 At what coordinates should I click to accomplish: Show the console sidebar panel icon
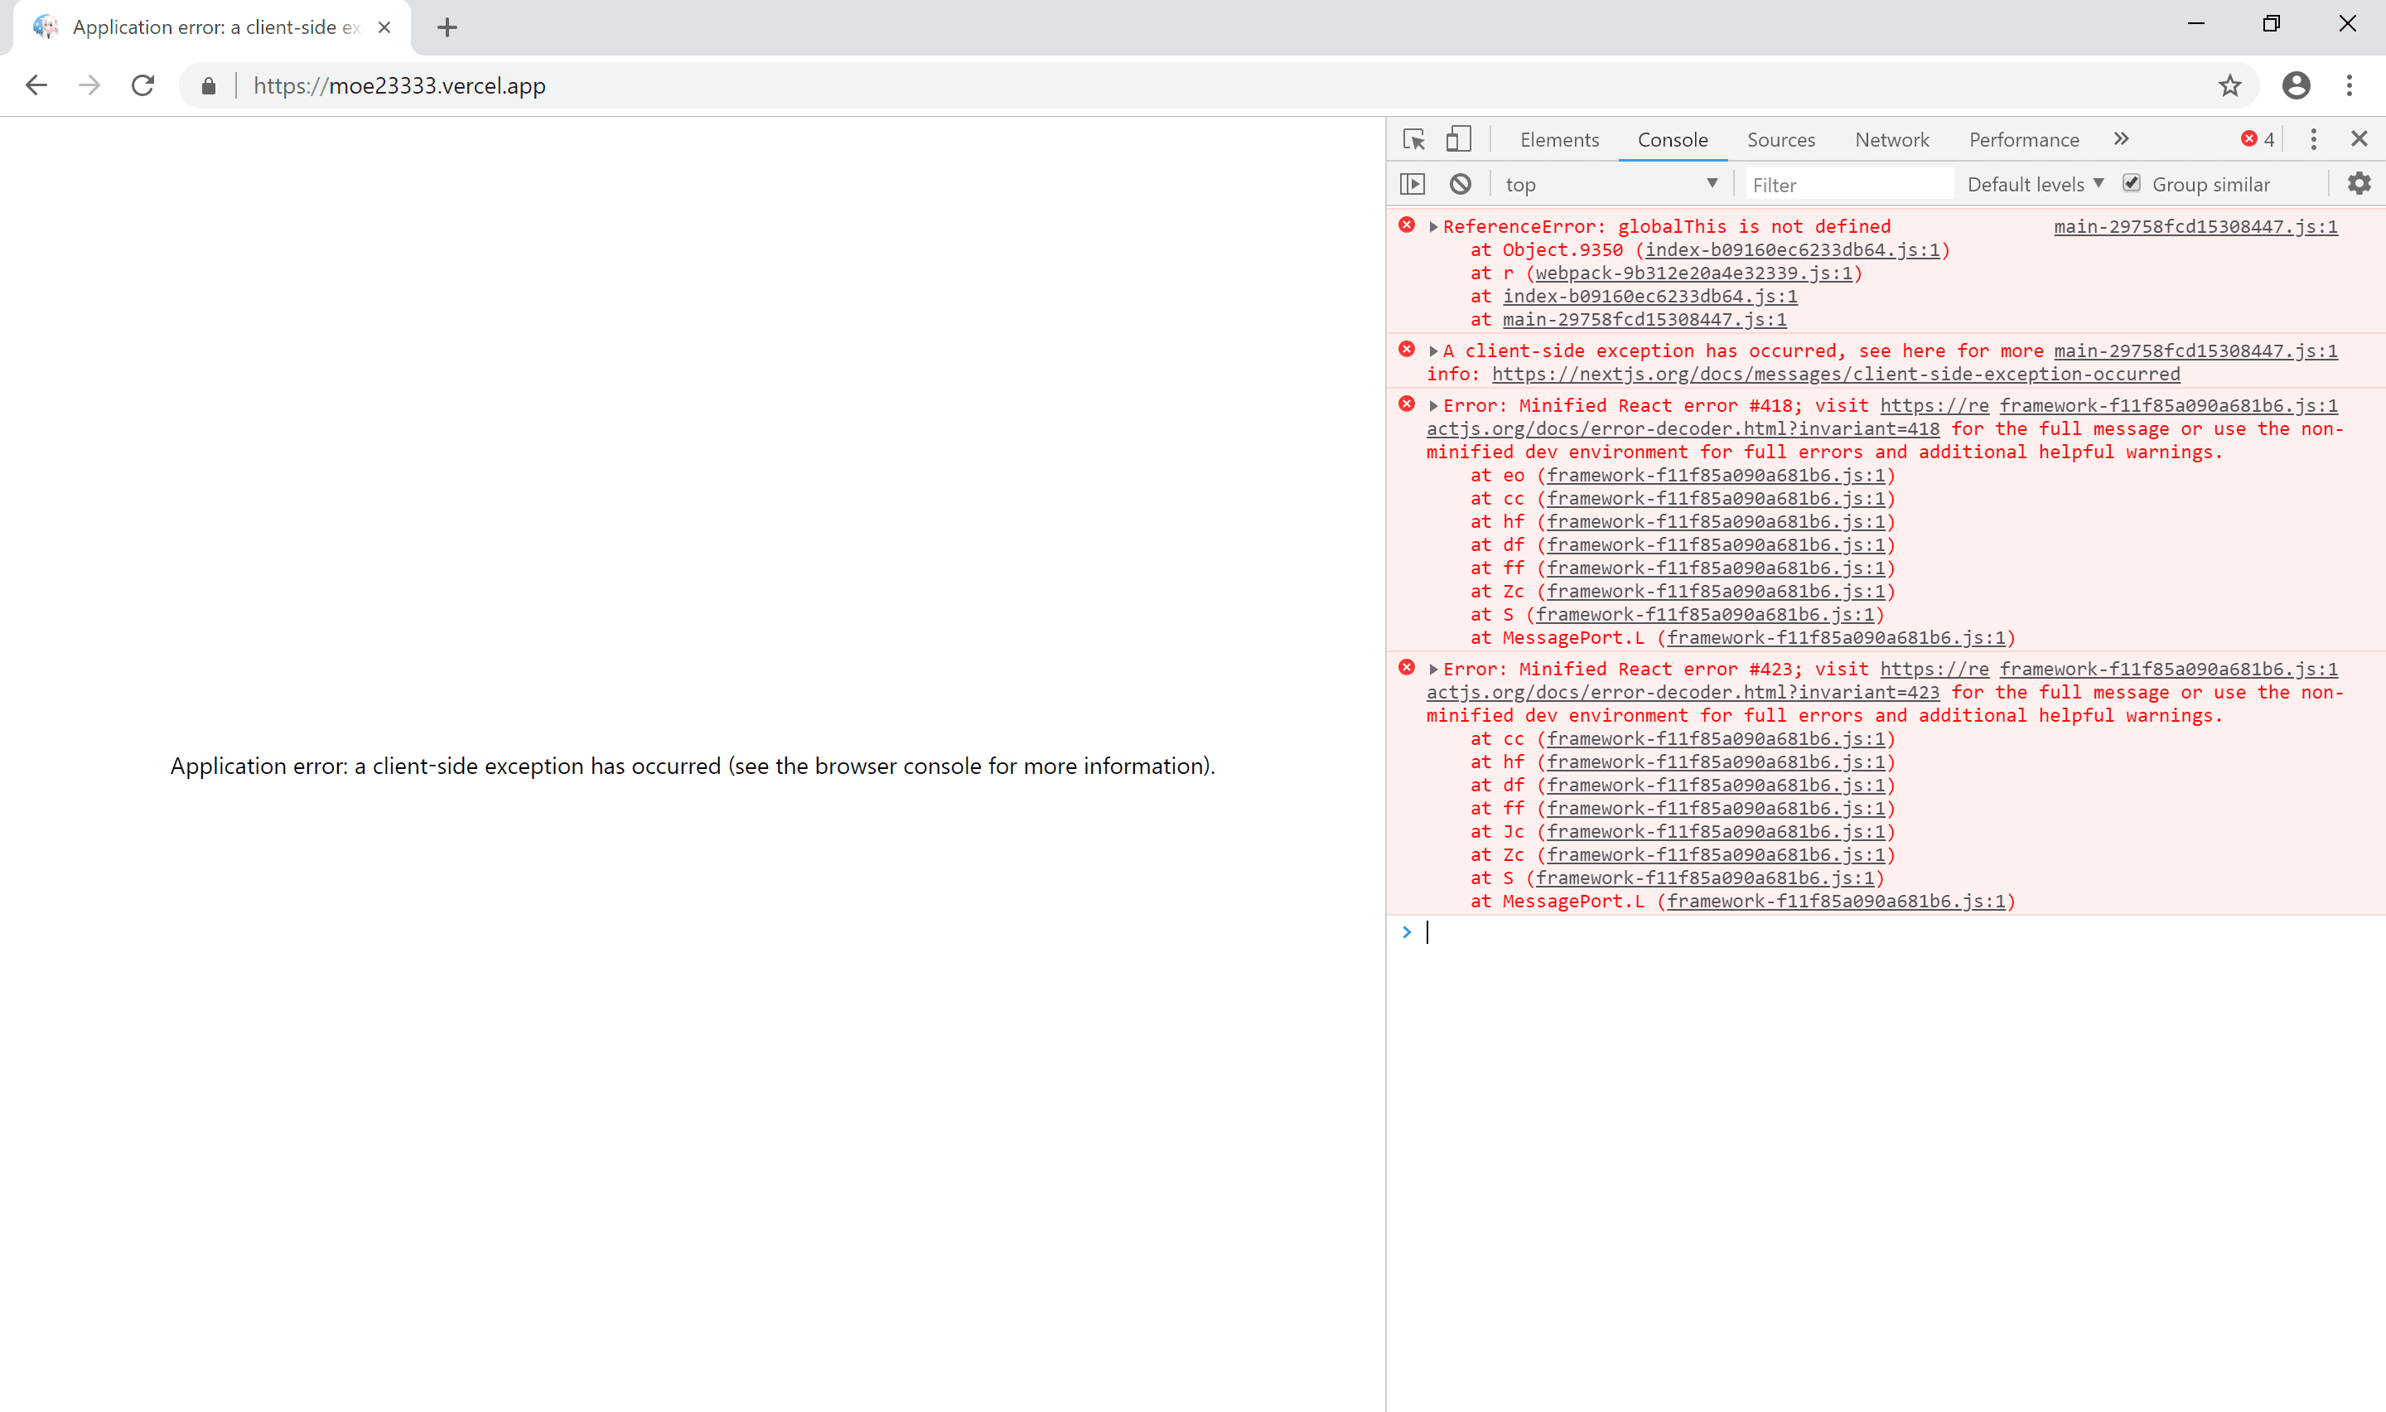click(1413, 184)
